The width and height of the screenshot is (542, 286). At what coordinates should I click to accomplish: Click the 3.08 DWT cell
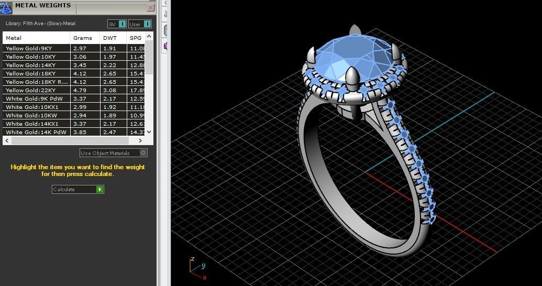coord(114,90)
